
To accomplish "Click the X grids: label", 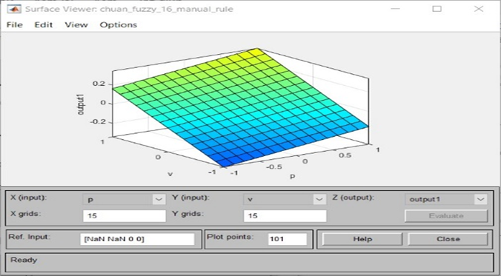I will point(26,214).
